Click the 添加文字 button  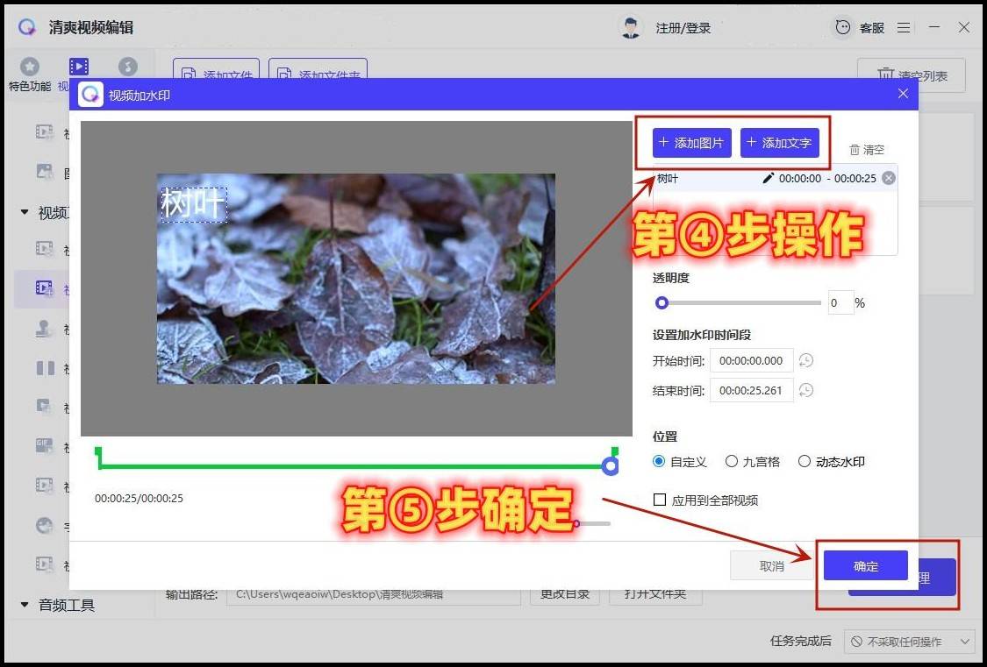pyautogui.click(x=780, y=143)
